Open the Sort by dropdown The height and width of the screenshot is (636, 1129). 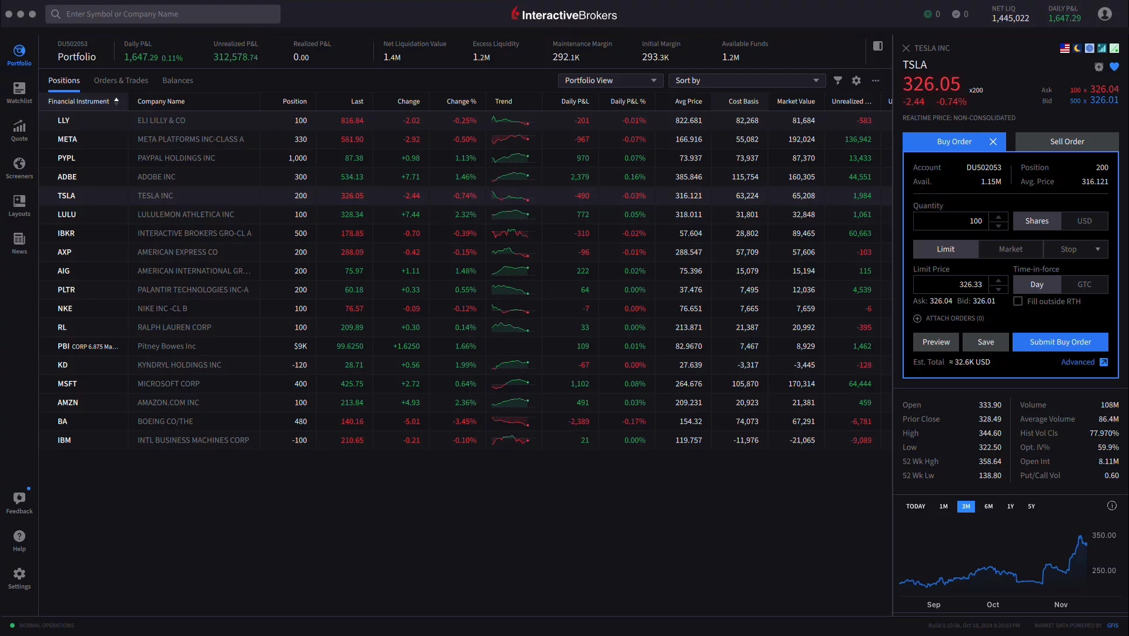point(747,81)
